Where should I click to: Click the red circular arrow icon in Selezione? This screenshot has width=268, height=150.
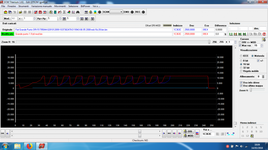264,34
